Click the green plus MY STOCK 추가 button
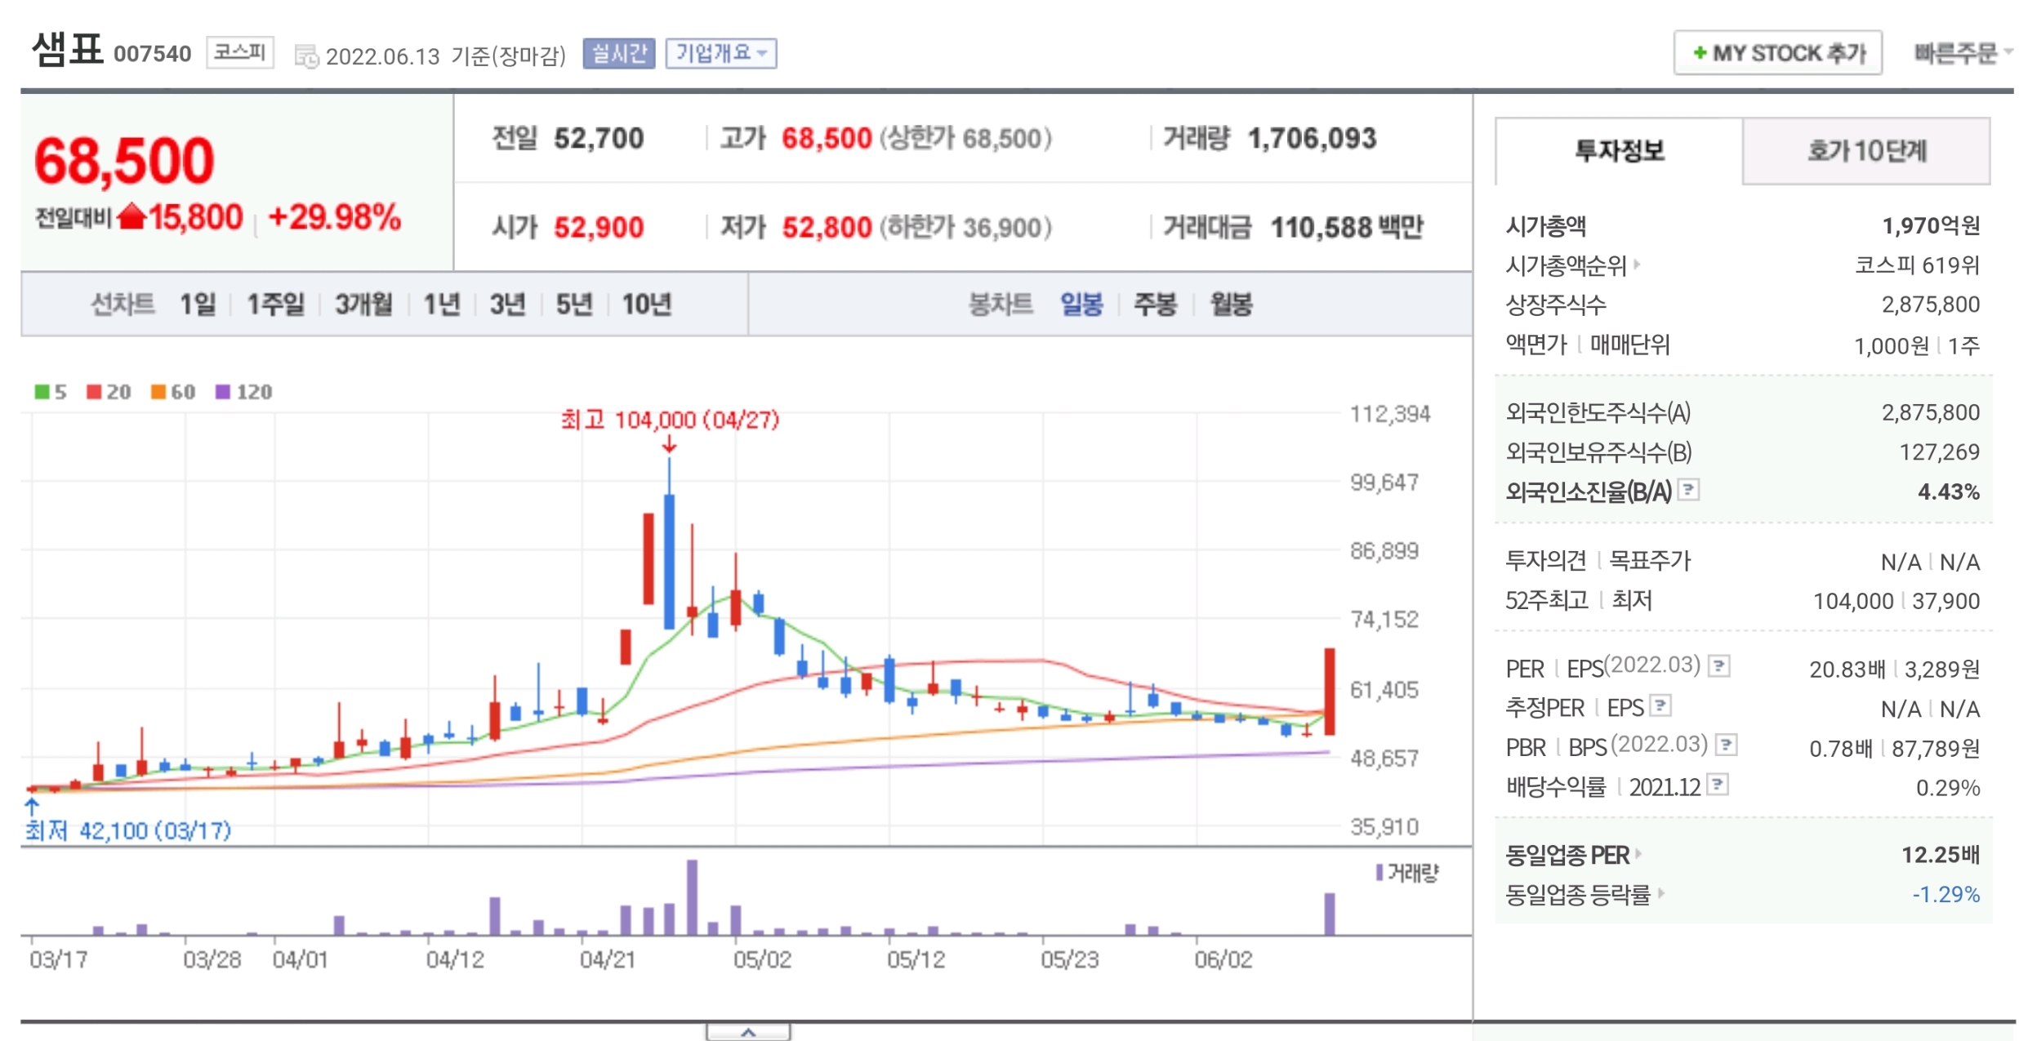This screenshot has height=1041, width=2028. [1778, 53]
